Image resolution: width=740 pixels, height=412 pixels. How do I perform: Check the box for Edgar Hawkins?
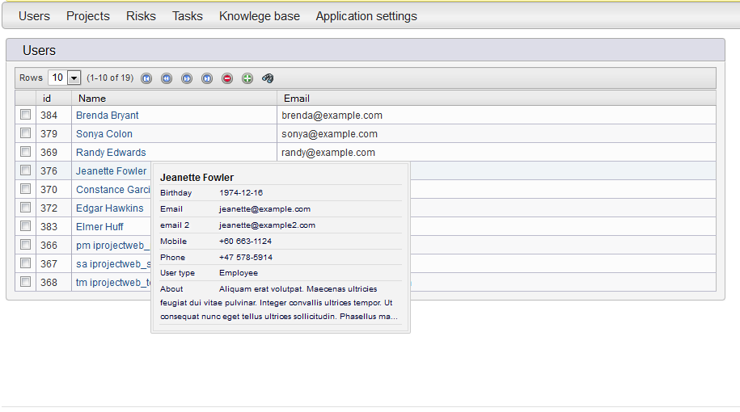(x=26, y=208)
